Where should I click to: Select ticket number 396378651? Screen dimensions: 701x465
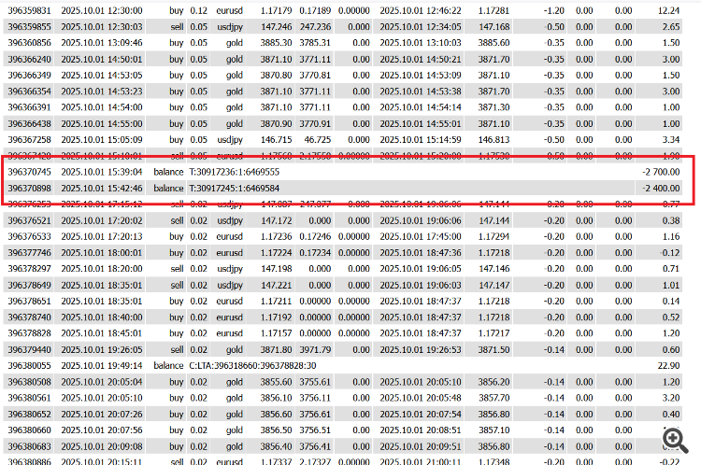30,301
